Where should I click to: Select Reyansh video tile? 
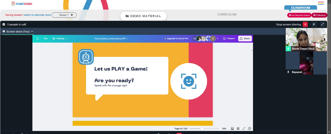(306, 63)
